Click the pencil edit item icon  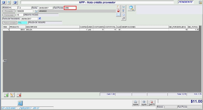pyautogui.click(x=12, y=95)
